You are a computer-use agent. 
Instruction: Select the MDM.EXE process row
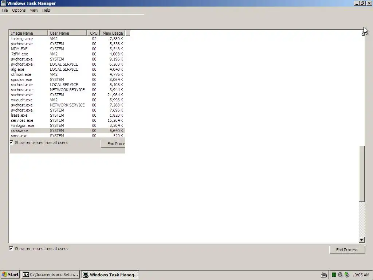(67, 49)
